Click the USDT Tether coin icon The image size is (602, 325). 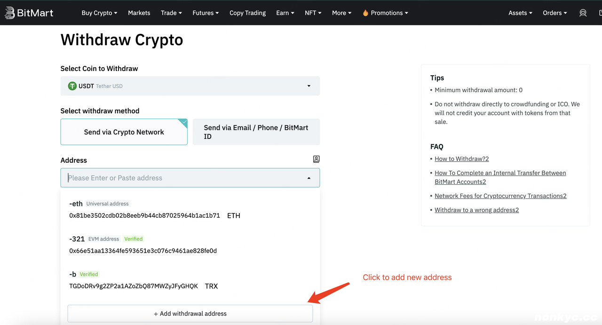(x=72, y=86)
